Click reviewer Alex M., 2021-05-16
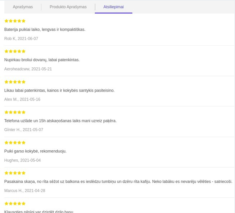 [22, 99]
